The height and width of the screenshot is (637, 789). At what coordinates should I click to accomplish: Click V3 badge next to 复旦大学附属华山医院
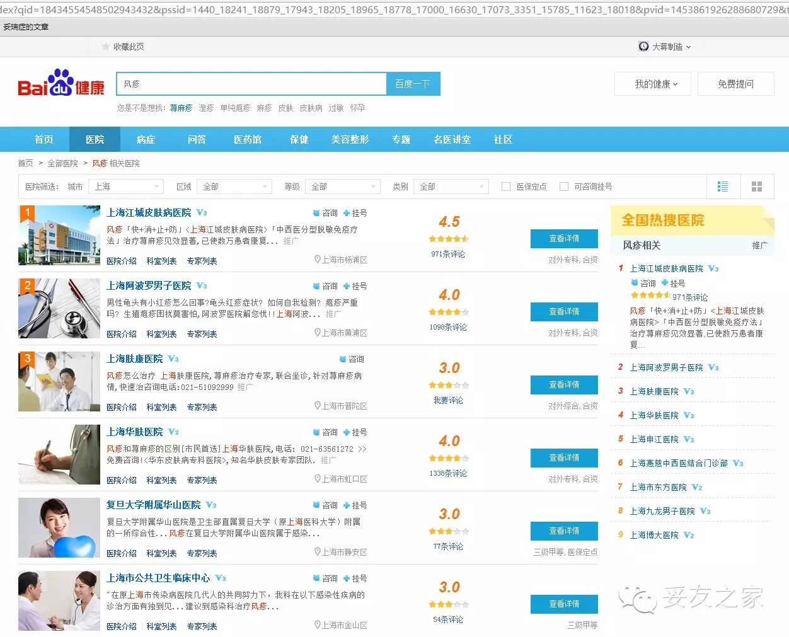211,505
